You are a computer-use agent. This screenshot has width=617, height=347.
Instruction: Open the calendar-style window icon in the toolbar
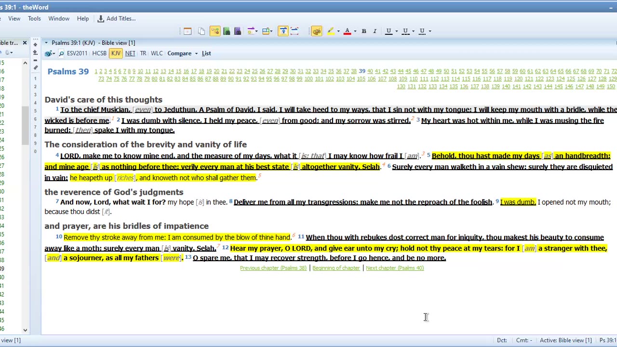coord(188,31)
